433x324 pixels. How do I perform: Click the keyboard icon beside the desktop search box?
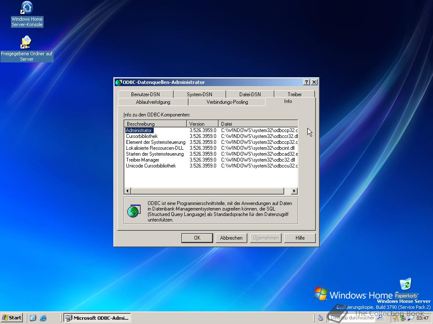pyautogui.click(x=321, y=318)
